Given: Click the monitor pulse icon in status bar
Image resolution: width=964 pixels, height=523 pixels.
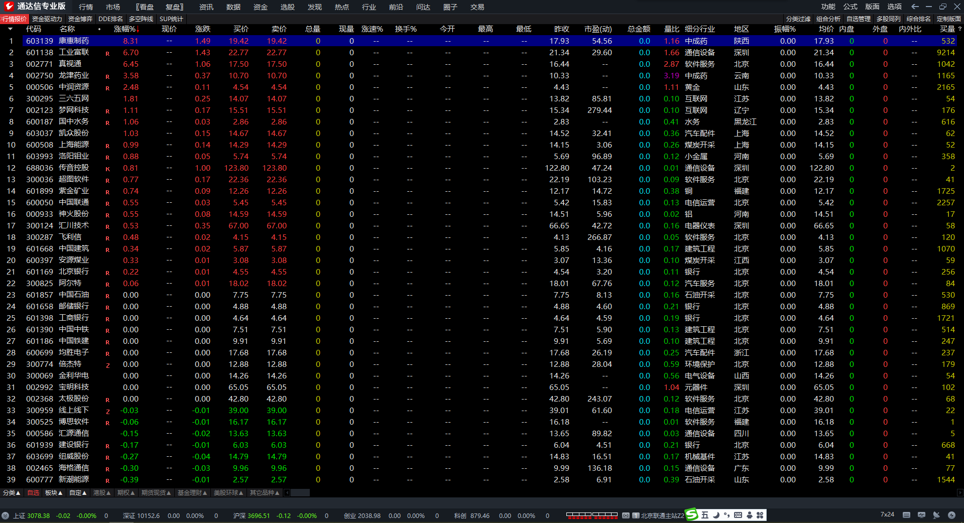Looking at the screenshot, I should [921, 515].
